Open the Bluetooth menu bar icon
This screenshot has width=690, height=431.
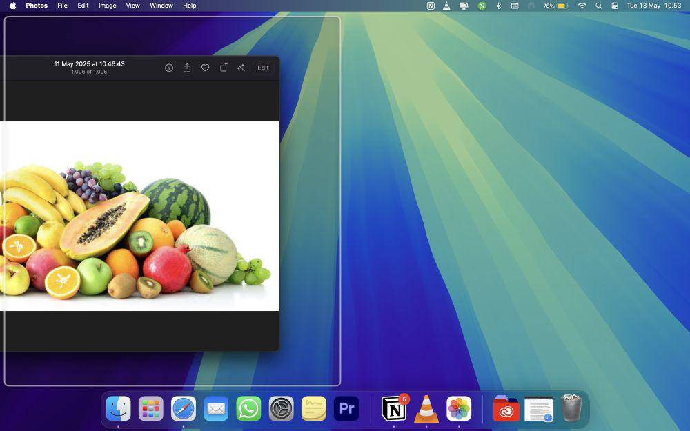click(499, 6)
